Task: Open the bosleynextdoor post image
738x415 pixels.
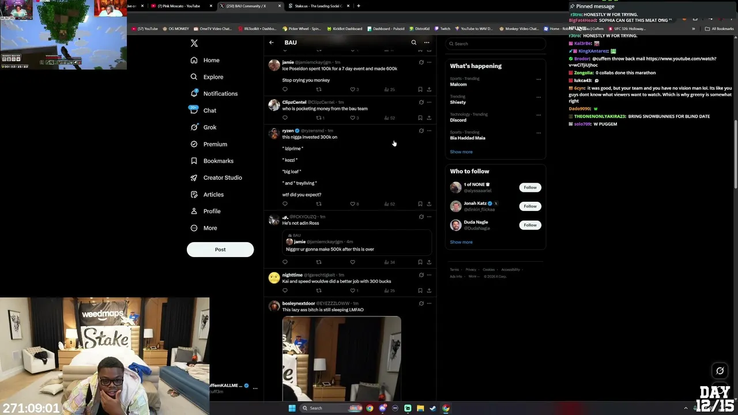Action: pyautogui.click(x=341, y=358)
